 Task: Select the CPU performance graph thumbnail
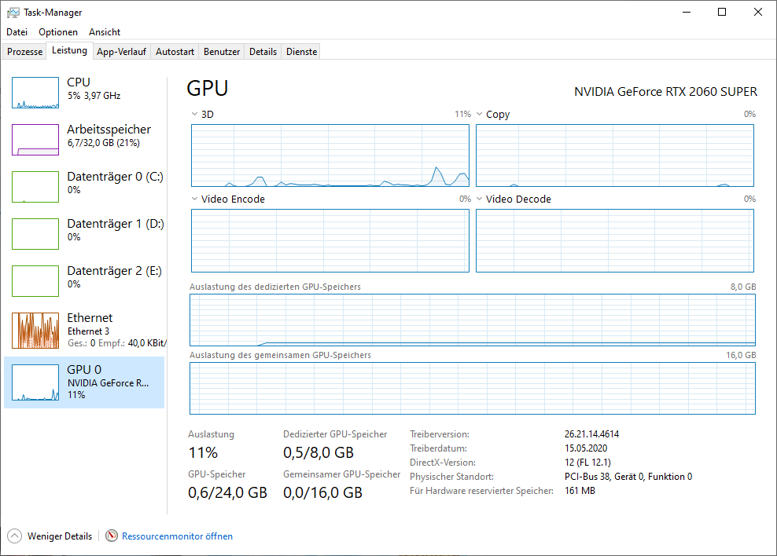pyautogui.click(x=35, y=93)
